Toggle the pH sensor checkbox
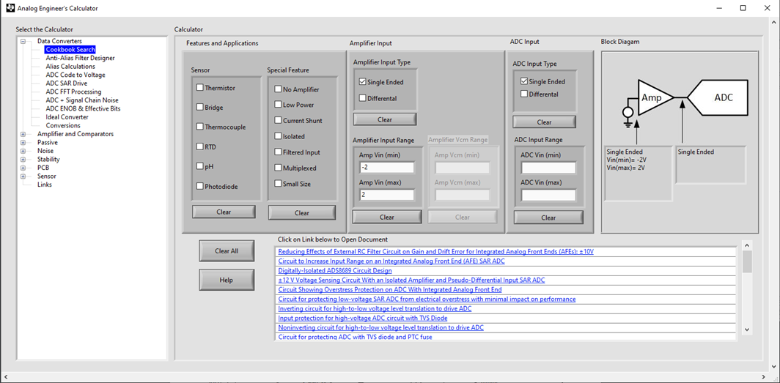 [x=200, y=166]
